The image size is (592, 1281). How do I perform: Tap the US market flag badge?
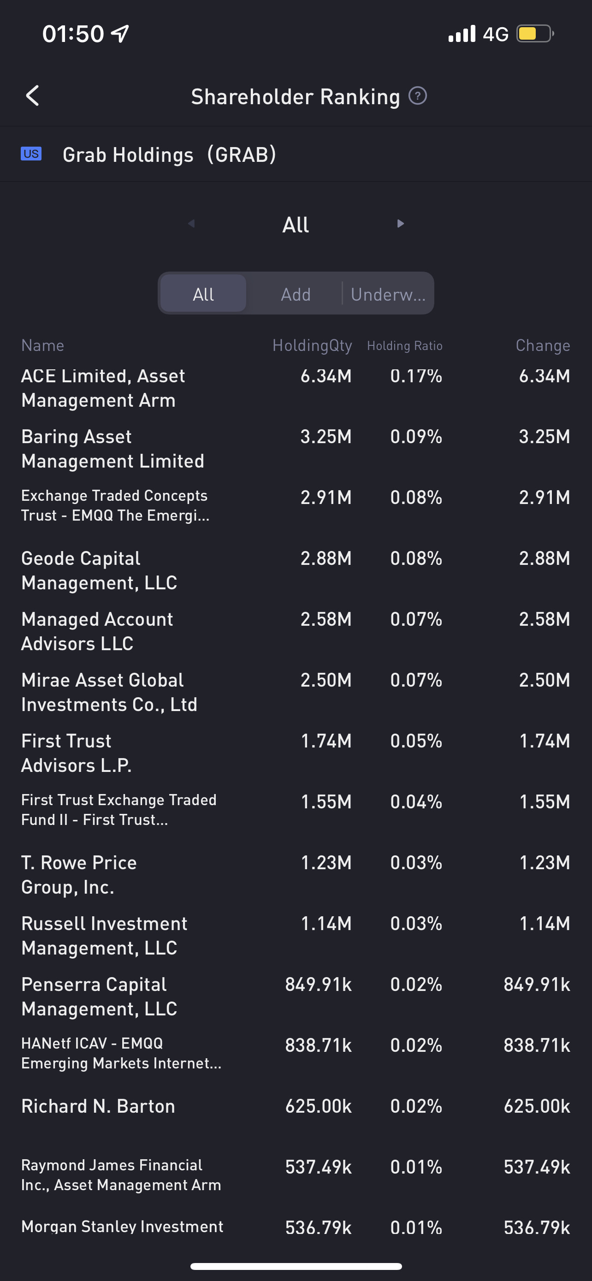(x=31, y=154)
